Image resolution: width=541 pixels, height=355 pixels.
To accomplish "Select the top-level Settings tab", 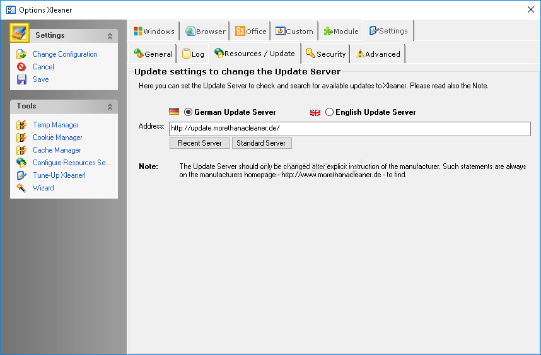I will (x=388, y=31).
